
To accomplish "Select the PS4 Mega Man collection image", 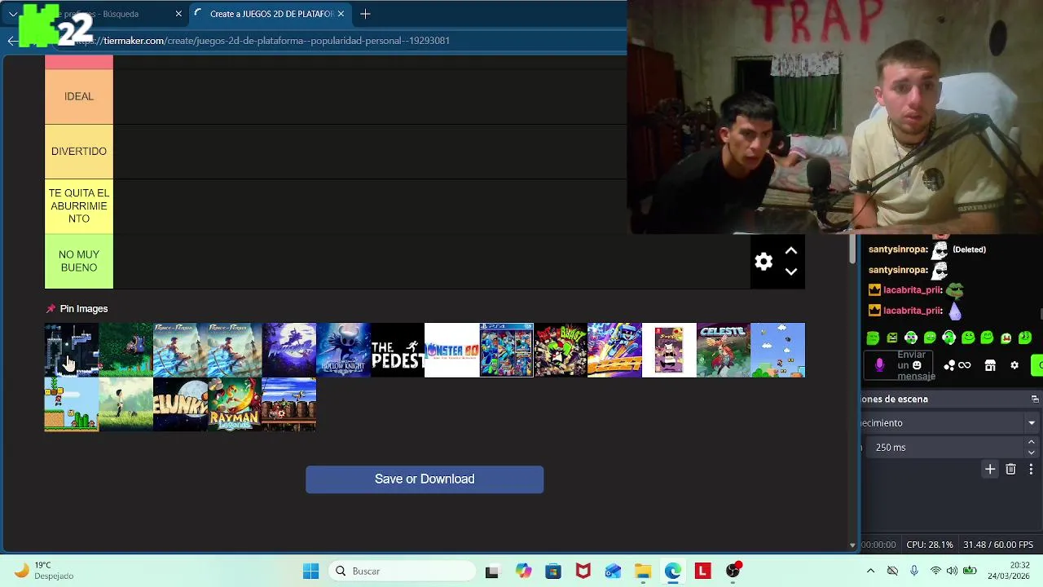I will click(x=506, y=350).
